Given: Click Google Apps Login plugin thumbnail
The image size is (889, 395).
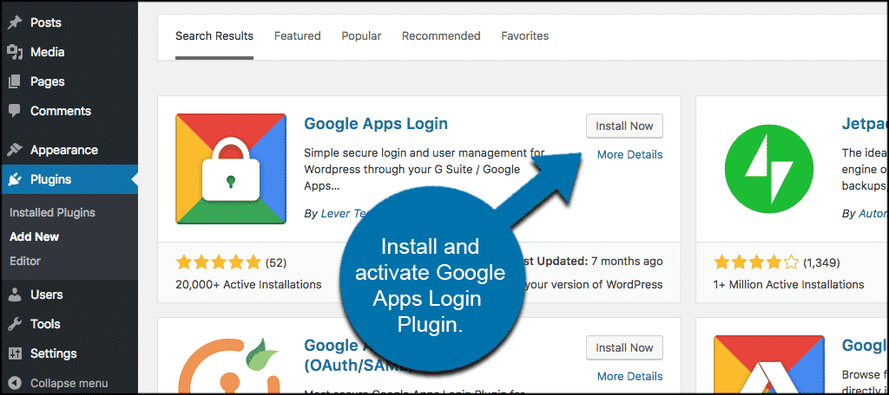Looking at the screenshot, I should pyautogui.click(x=231, y=169).
